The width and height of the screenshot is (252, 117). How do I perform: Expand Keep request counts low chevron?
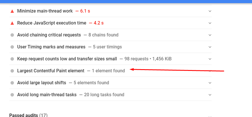210,59
